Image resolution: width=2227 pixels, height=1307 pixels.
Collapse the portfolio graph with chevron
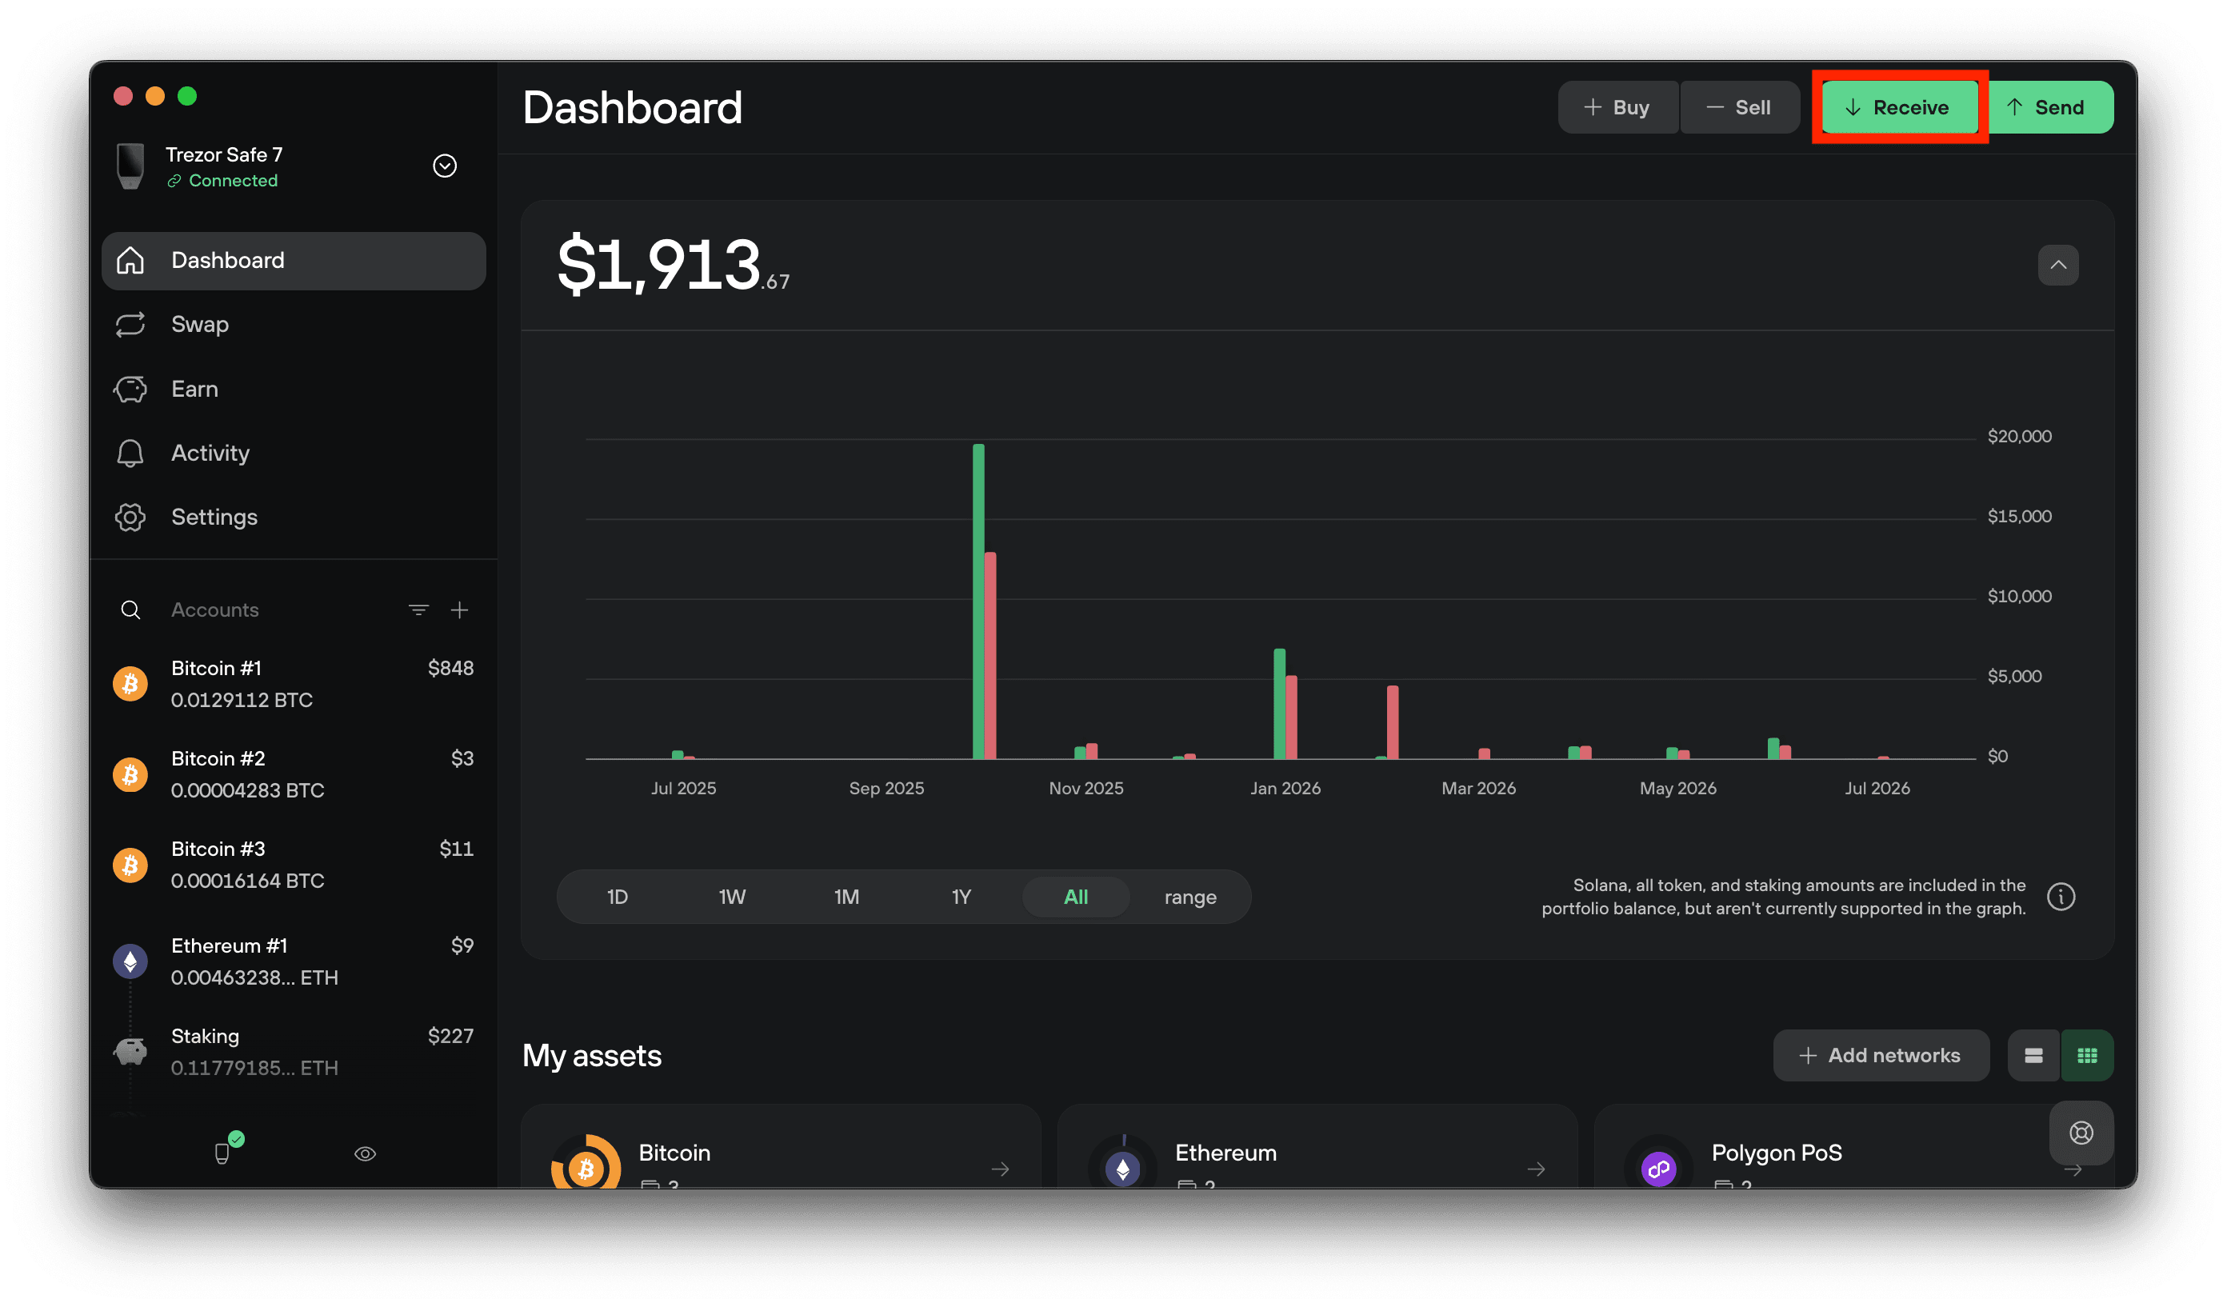tap(2058, 265)
